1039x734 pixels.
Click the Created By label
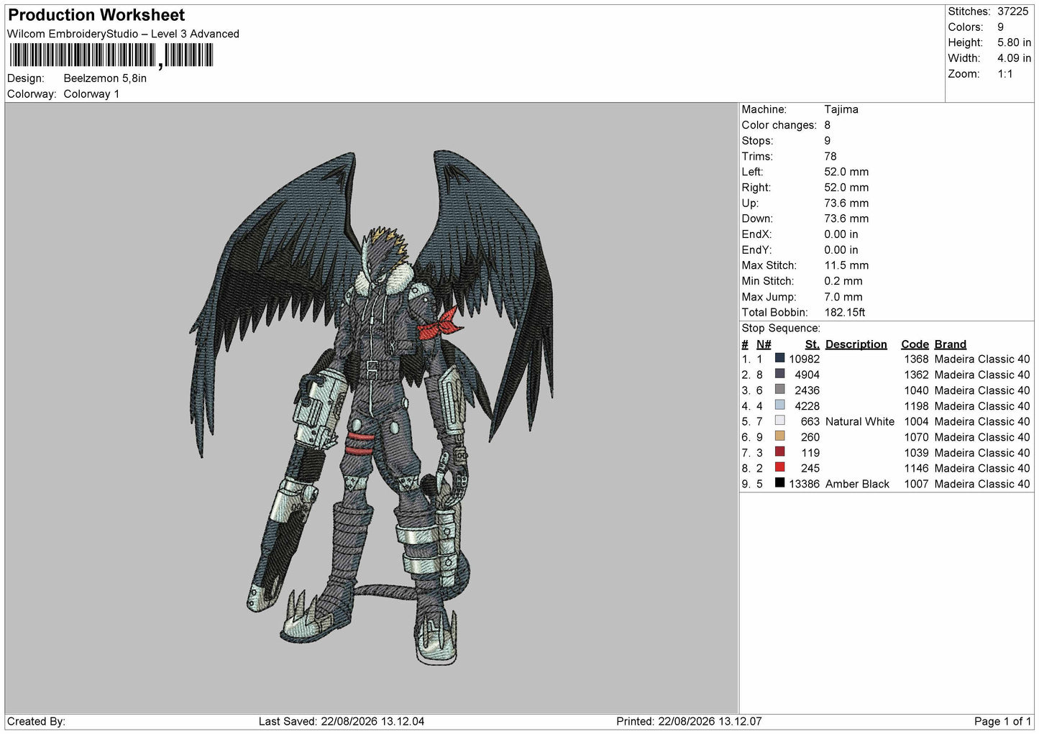tap(36, 722)
